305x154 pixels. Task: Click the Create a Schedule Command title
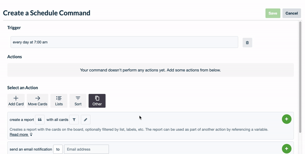47,13
